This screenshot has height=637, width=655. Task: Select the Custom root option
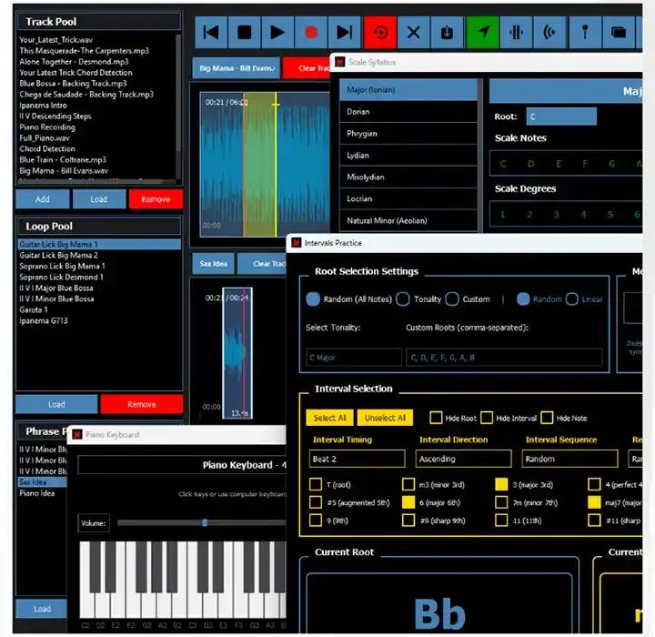452,298
